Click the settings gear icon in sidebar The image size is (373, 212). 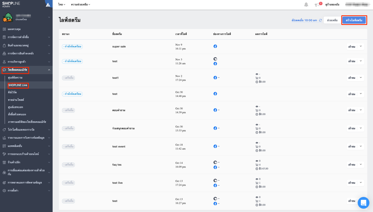coord(4,190)
